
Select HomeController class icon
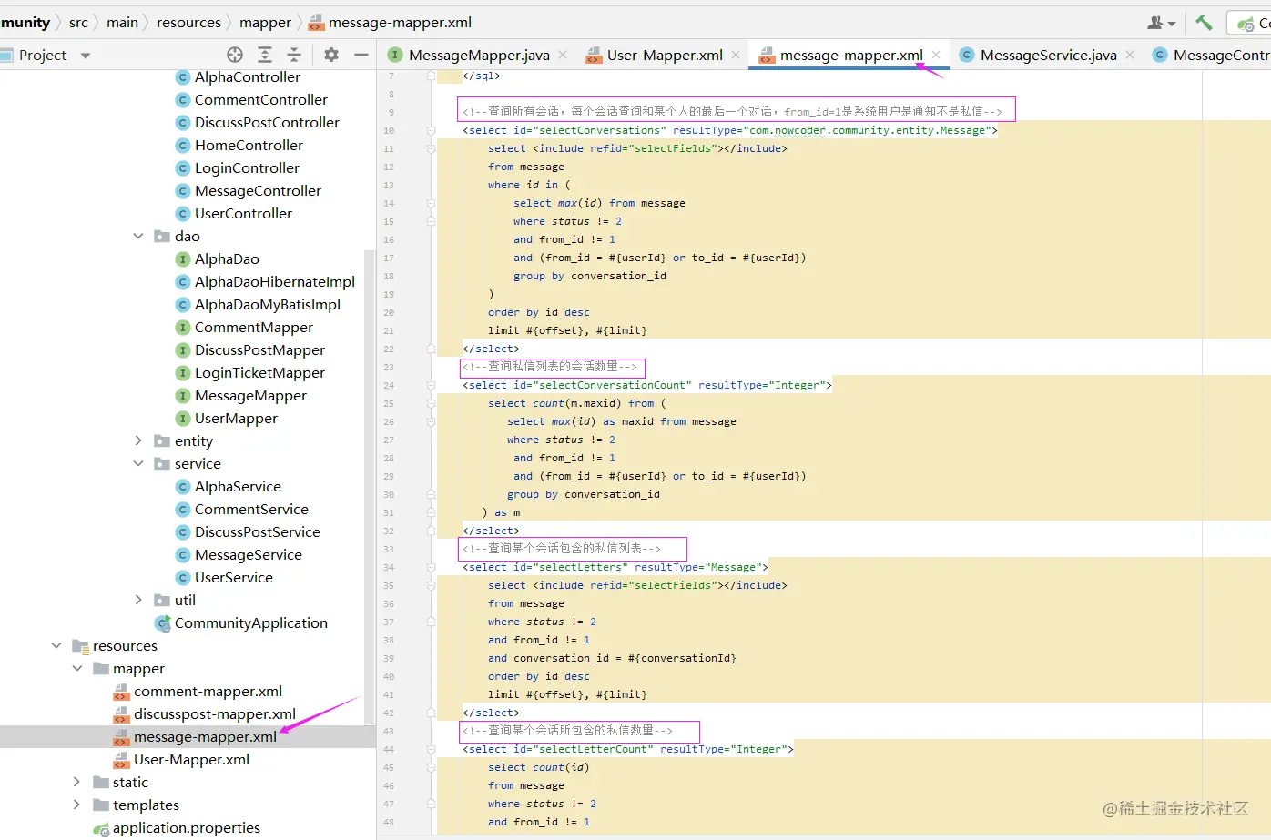183,146
